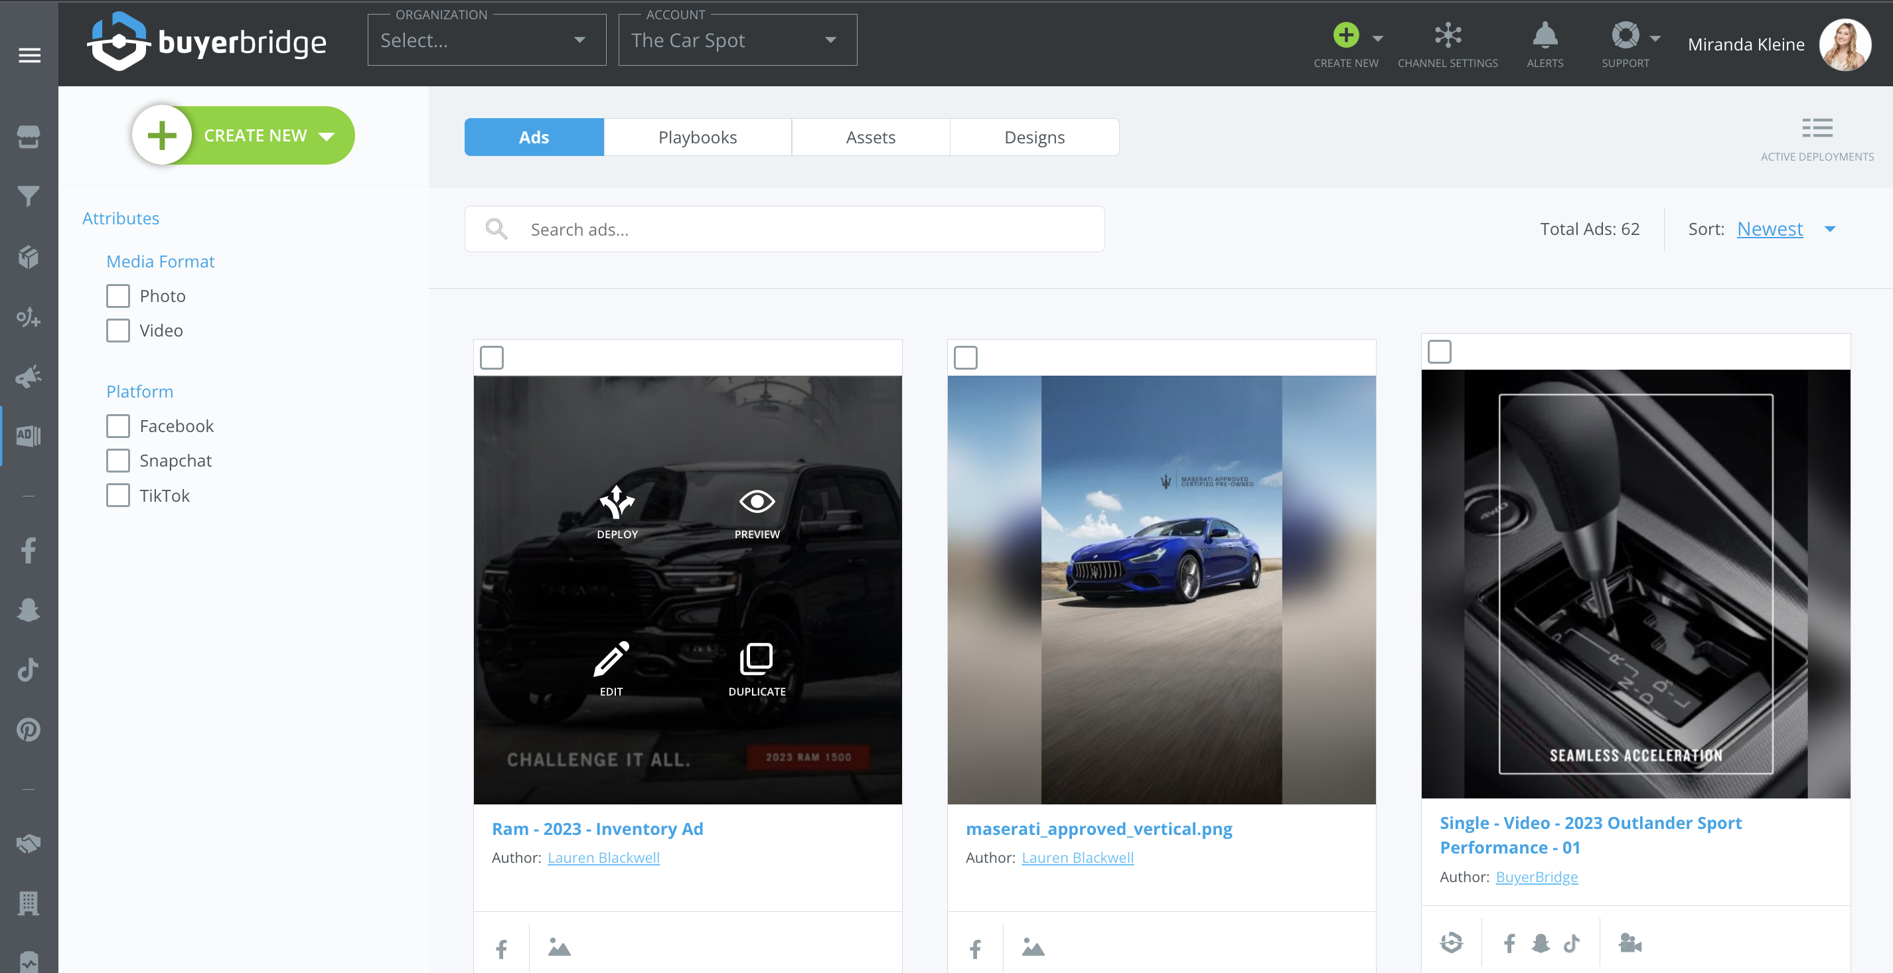Viewport: 1893px width, 973px height.
Task: Expand the Support dropdown arrow
Action: click(x=1655, y=38)
